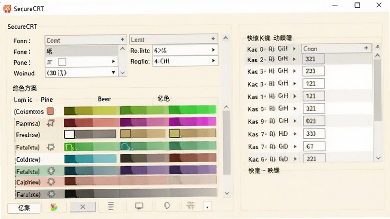Click the Fone input field
Viewport: 390px width, 219px height.
tap(81, 51)
